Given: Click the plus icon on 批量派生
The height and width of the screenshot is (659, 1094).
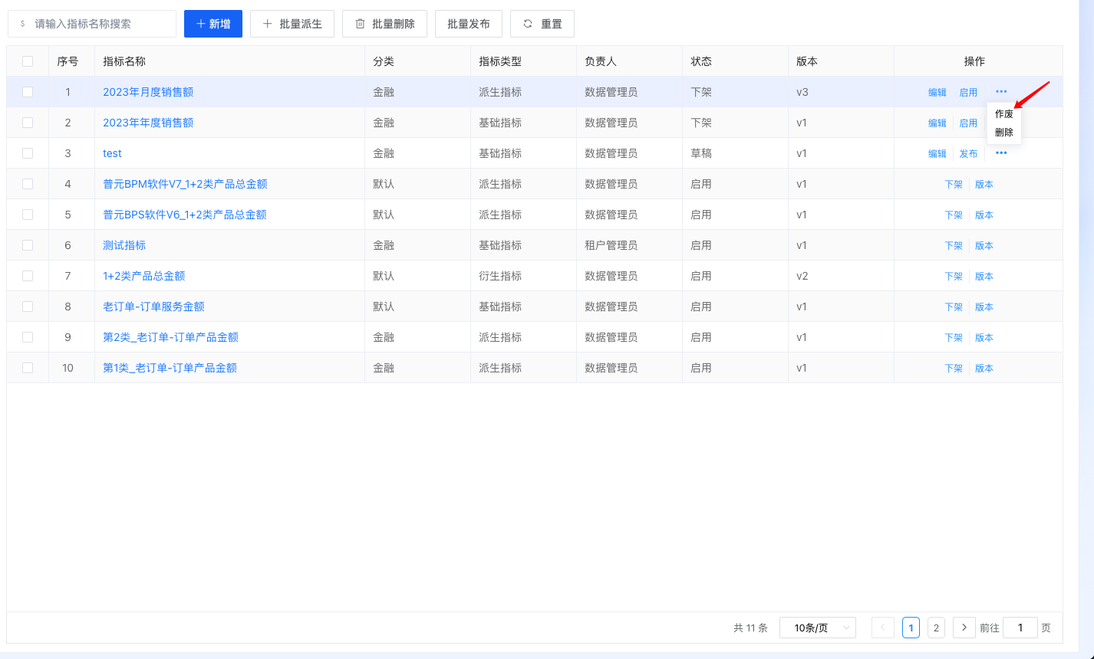Looking at the screenshot, I should pos(268,24).
